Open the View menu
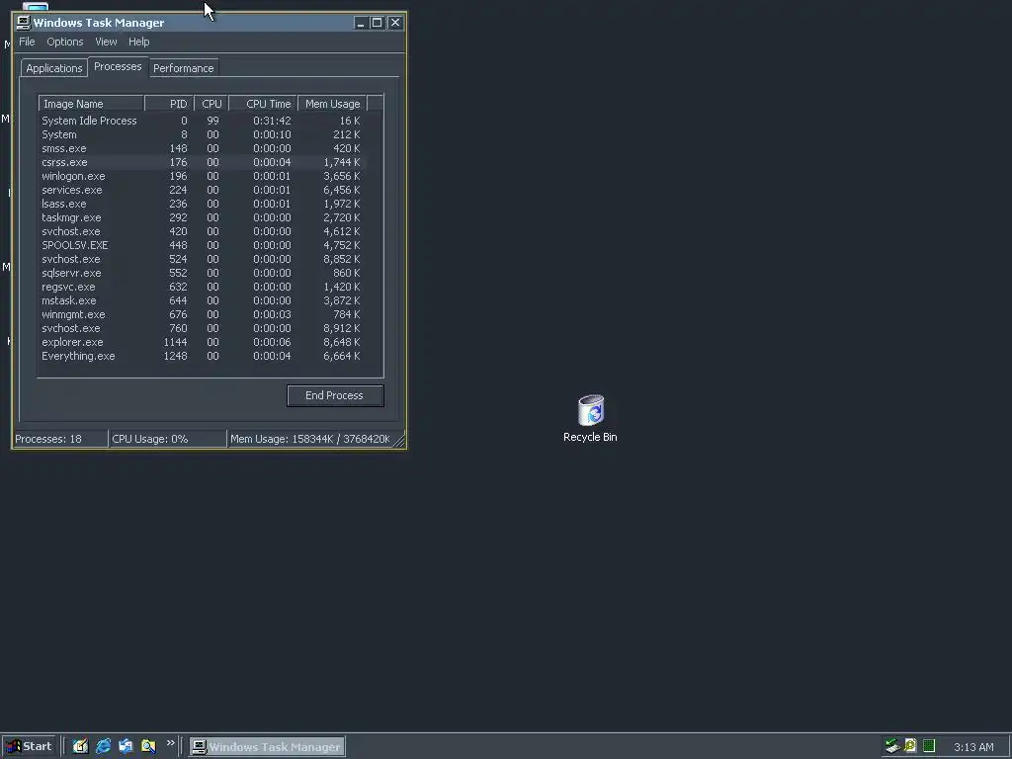Screen dimensions: 1012x759 click(x=106, y=42)
